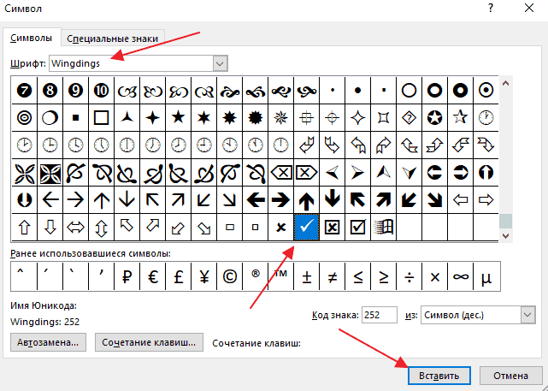548x391 pixels.
Task: Click the yen sign in recent symbols
Action: [204, 277]
